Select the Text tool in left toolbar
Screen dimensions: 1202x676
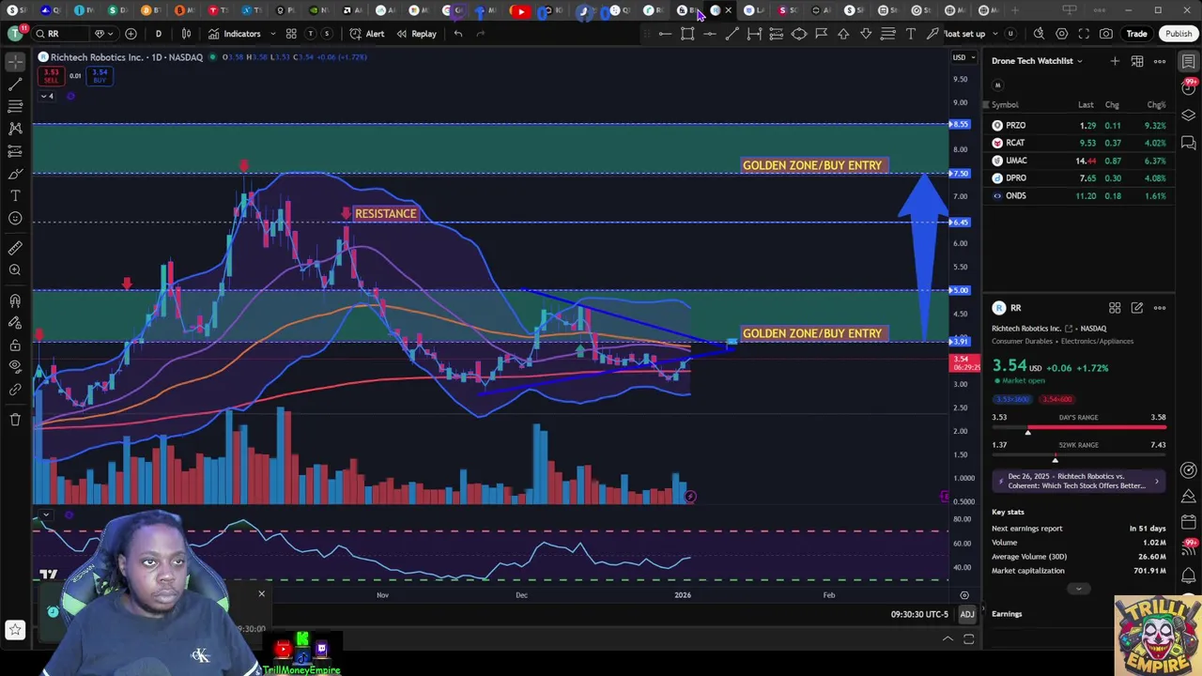click(x=15, y=195)
